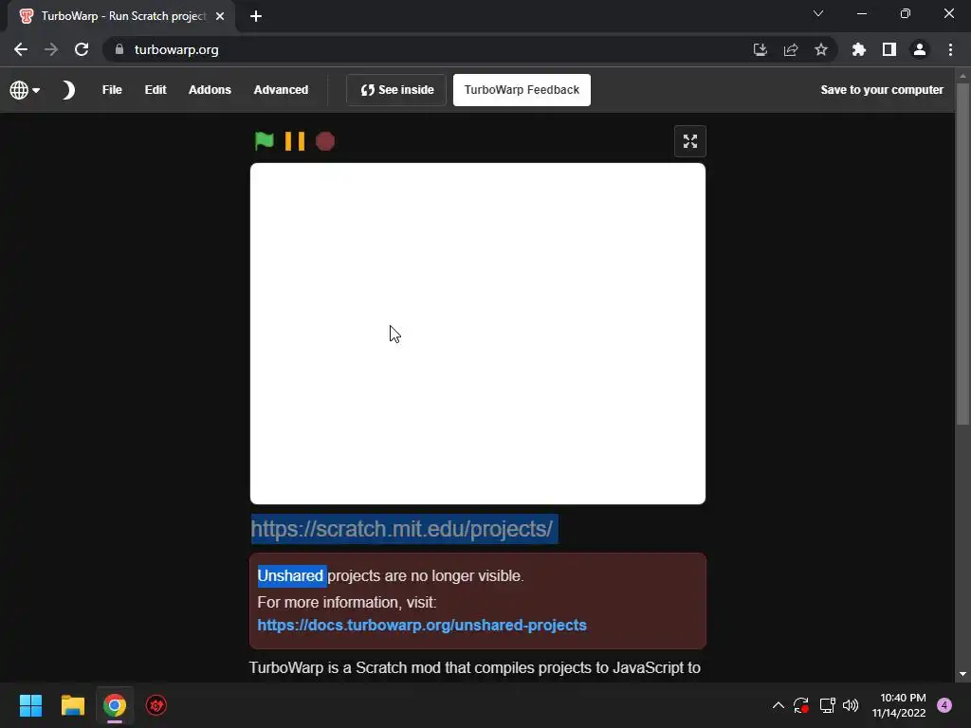Viewport: 971px width, 728px height.
Task: Open Chrome extensions puzzle icon
Action: coord(859,49)
